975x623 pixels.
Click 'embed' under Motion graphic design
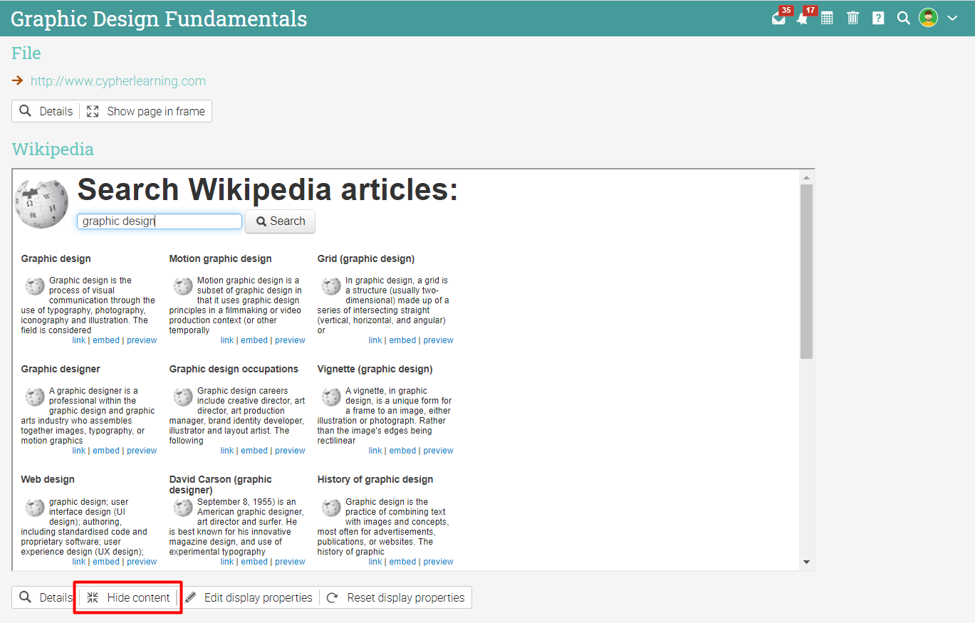coord(254,340)
